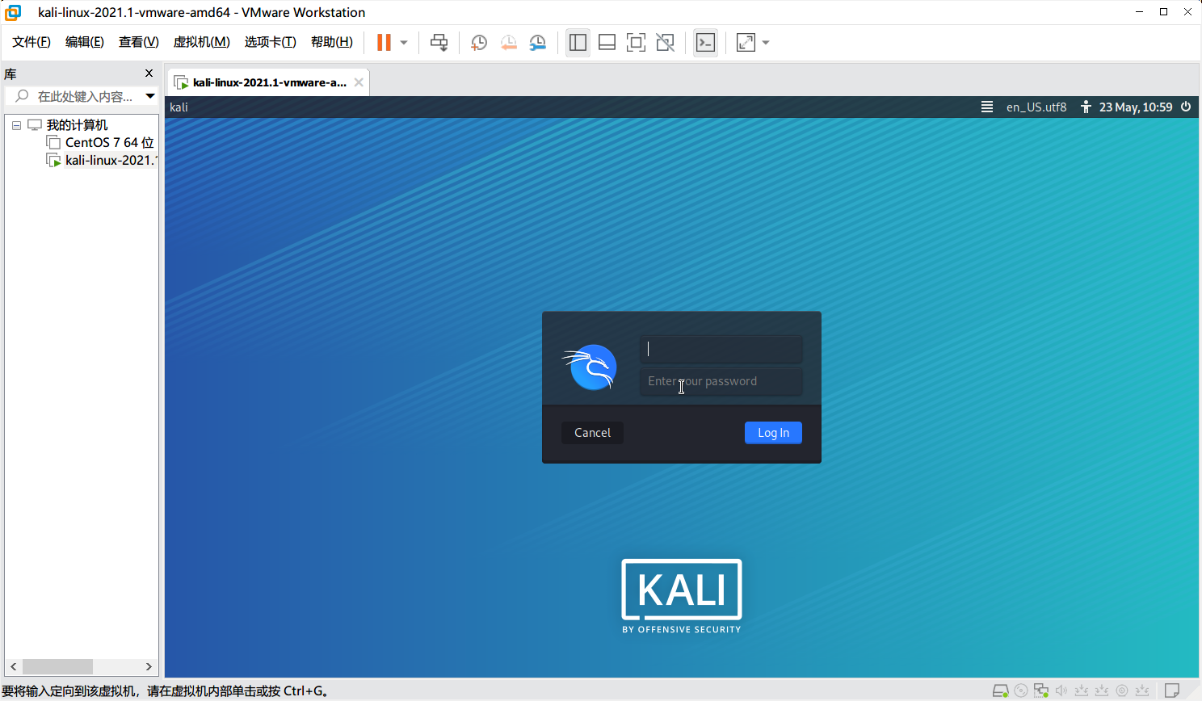This screenshot has height=701, width=1202.
Task: Click the library horizontal scrollbar thumb
Action: (57, 666)
